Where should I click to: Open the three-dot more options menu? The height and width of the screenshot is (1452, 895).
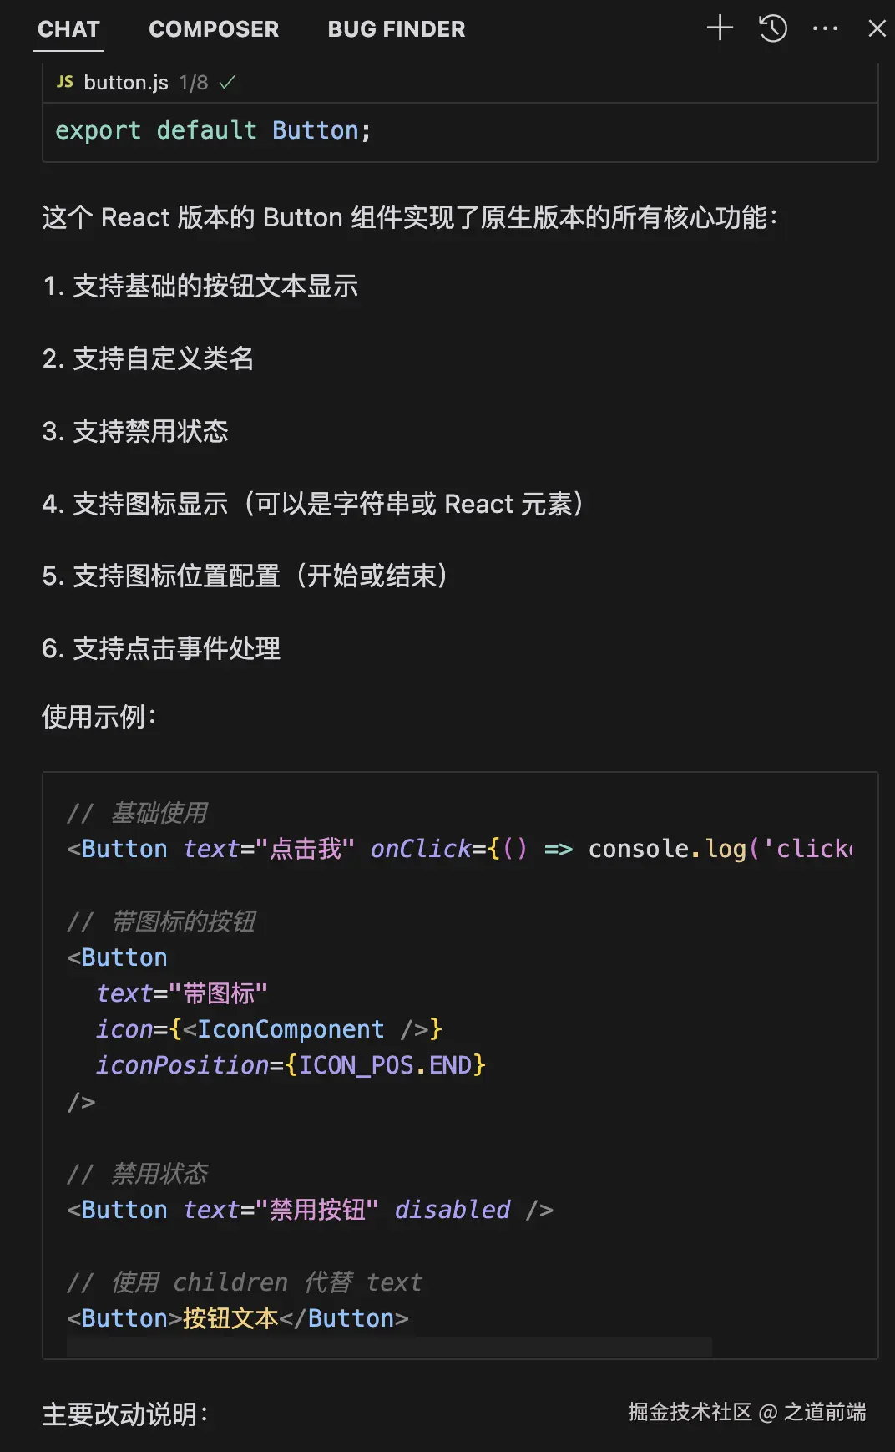tap(825, 28)
